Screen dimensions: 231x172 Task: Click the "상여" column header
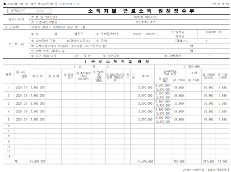click(x=54, y=76)
